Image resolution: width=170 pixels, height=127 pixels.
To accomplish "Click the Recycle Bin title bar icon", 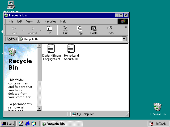I will coord(6,15).
